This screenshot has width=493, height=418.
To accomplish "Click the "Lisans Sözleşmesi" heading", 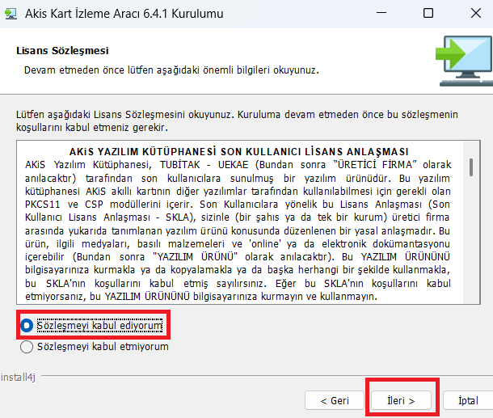I will 62,51.
